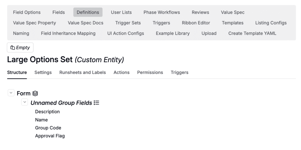Screen dimensions: 301x150
Task: Open Field Options in navigation bar
Action: [x=27, y=12]
